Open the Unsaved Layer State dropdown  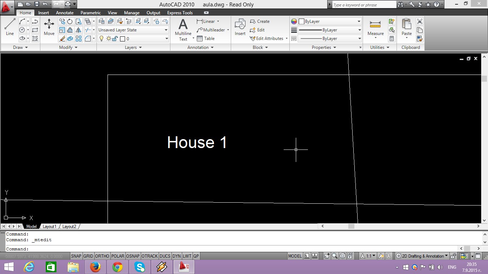point(133,30)
